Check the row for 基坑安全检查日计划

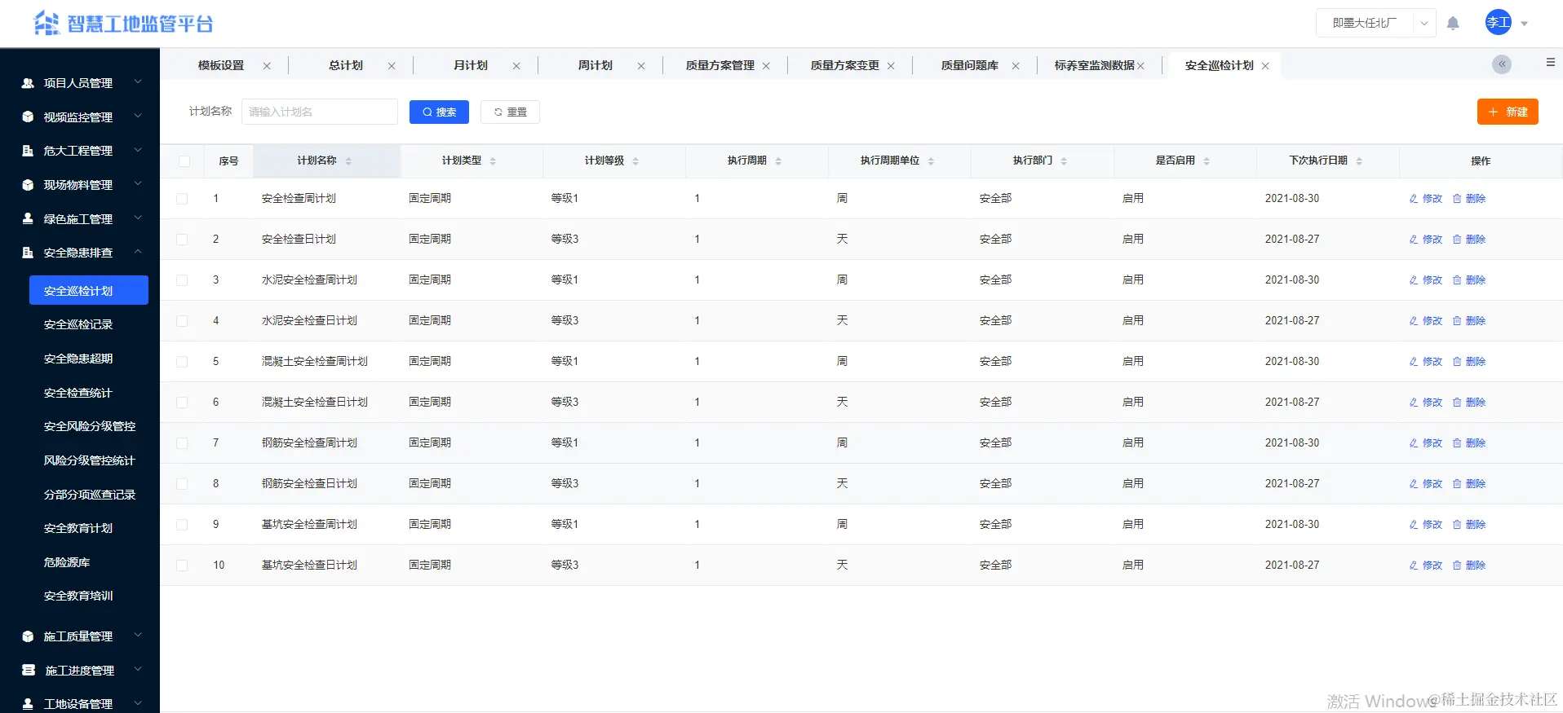click(x=182, y=566)
